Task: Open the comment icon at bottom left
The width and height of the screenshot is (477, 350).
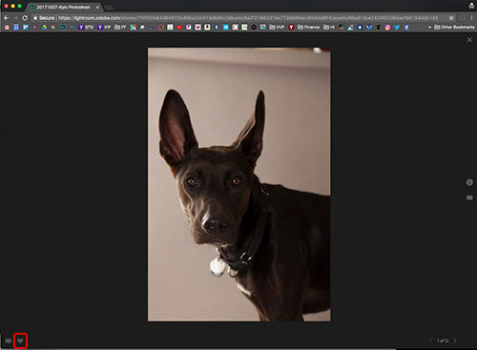Action: coord(9,341)
